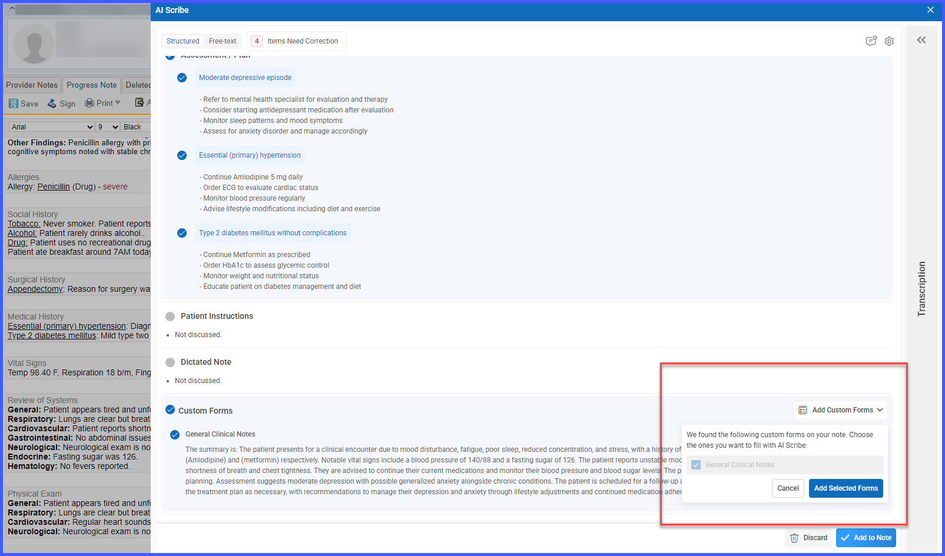Uncheck Moderate depressive episode checkmark
945x556 pixels.
[182, 78]
